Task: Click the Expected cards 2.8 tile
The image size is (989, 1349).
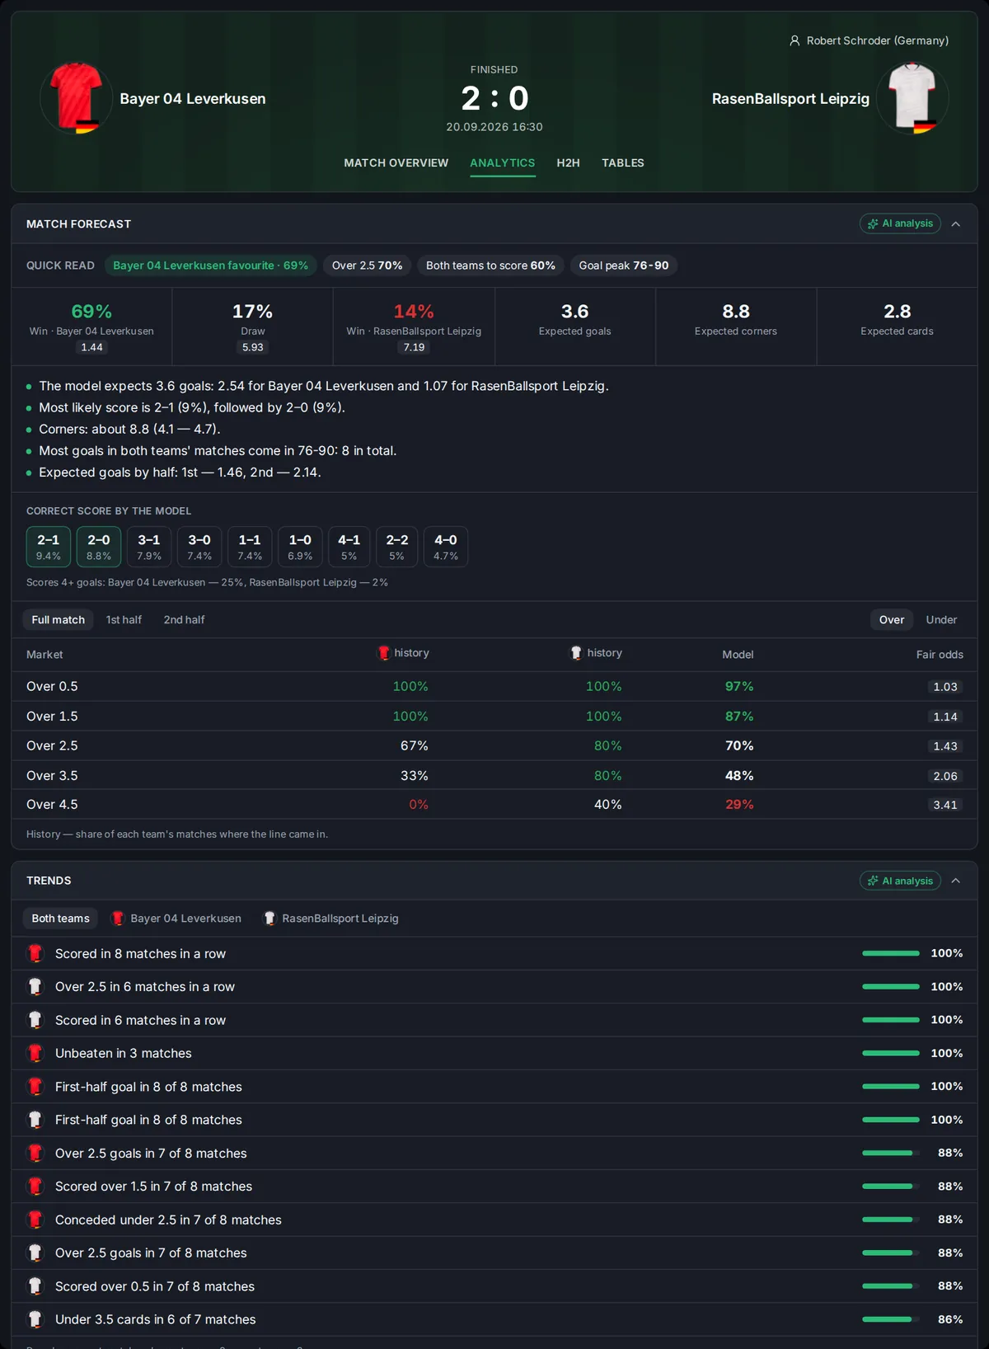Action: 897,327
